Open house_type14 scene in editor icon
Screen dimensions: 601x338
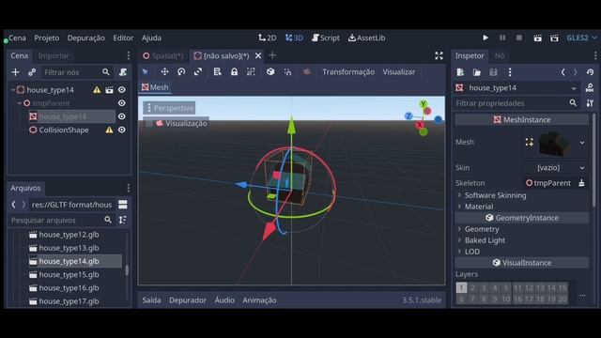[x=109, y=90]
